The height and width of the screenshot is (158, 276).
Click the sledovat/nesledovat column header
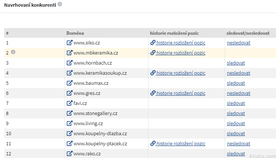248,33
